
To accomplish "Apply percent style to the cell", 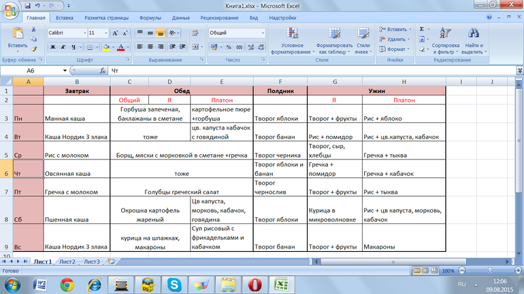I will click(x=229, y=47).
